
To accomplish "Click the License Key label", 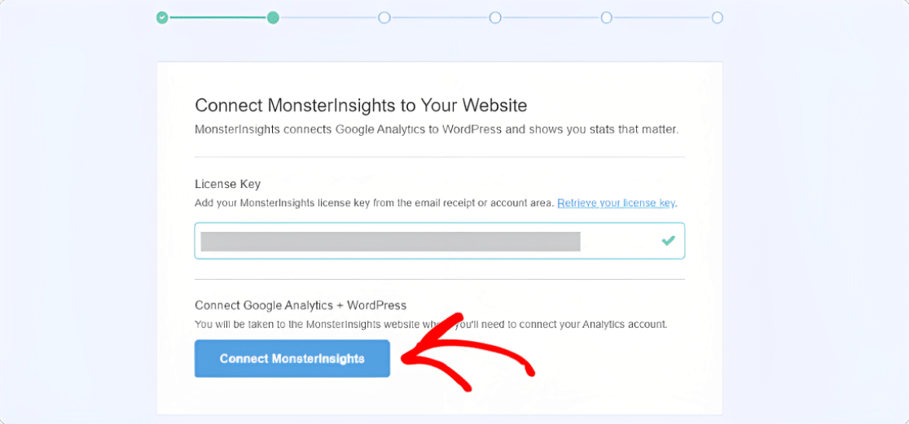I will tap(228, 185).
